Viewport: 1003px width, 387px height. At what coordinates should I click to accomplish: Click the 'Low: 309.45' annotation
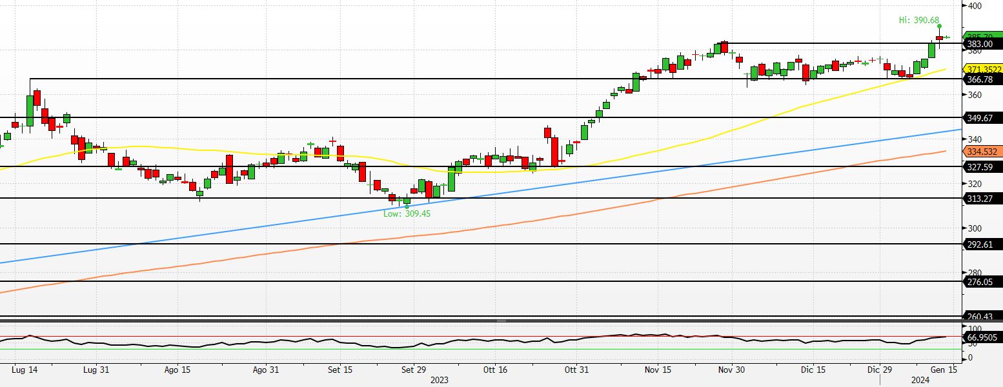tap(407, 213)
